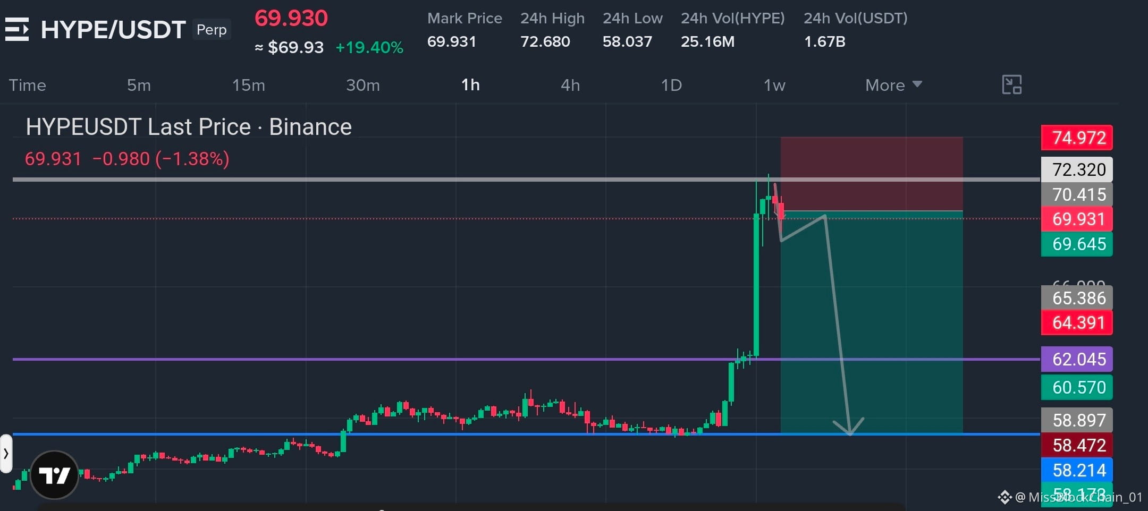
Task: Change chart to 1D timeframe
Action: [671, 85]
